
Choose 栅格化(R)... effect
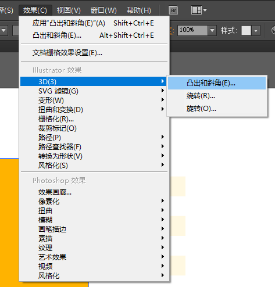click(94, 119)
